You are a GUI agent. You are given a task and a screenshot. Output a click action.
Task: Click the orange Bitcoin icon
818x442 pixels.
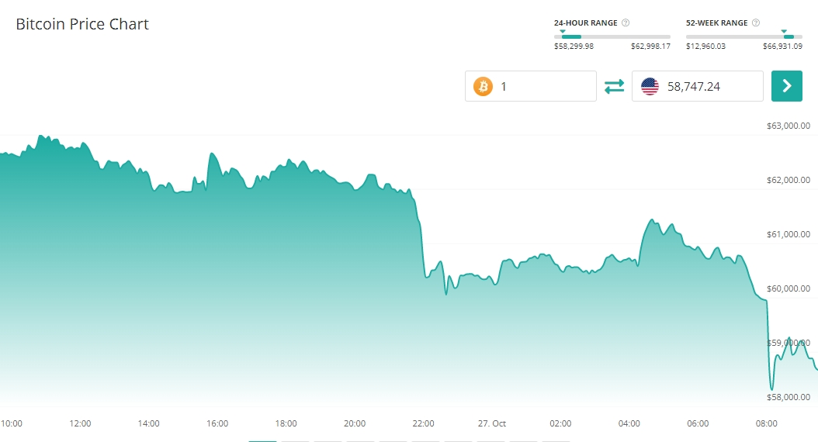coord(483,86)
